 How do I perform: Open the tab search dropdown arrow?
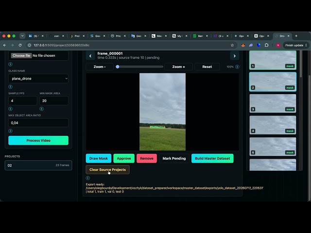[x=22, y=36]
